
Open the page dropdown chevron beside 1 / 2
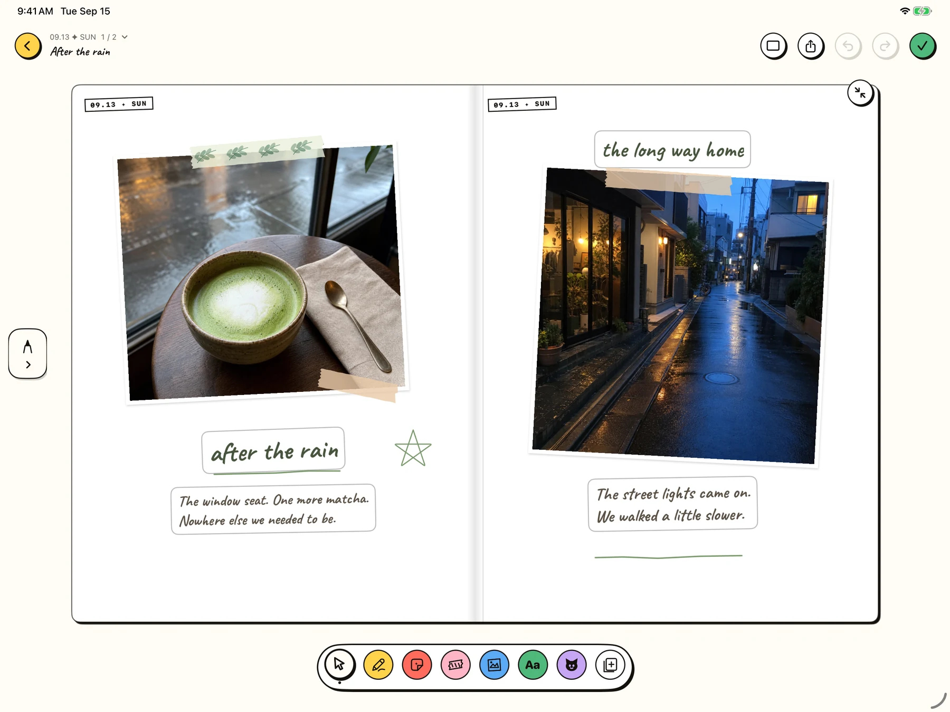pos(125,37)
